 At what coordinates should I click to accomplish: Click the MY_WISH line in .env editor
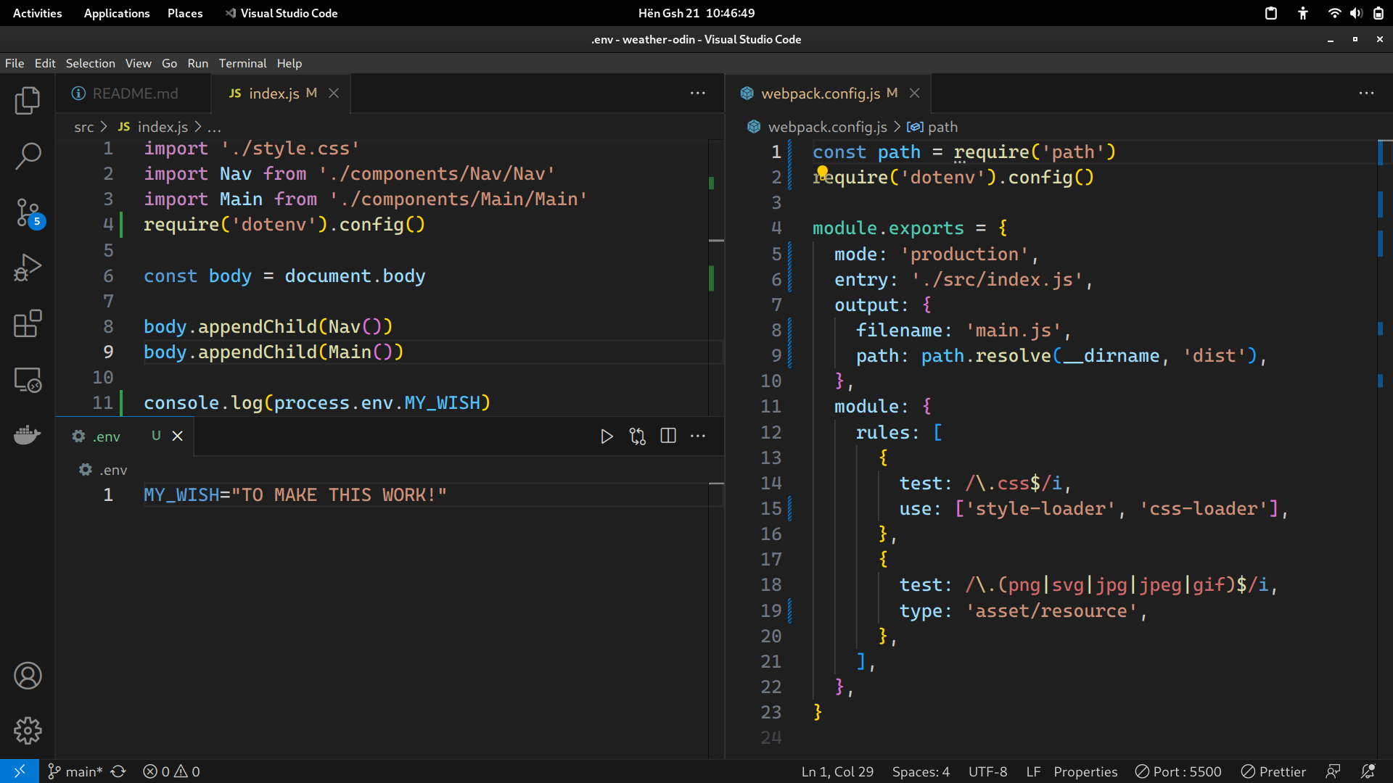coord(295,495)
